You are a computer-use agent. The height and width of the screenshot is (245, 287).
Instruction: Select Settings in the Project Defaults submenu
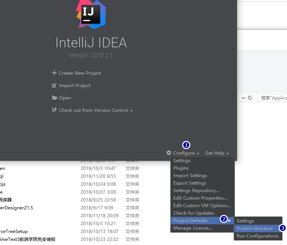(x=258, y=221)
